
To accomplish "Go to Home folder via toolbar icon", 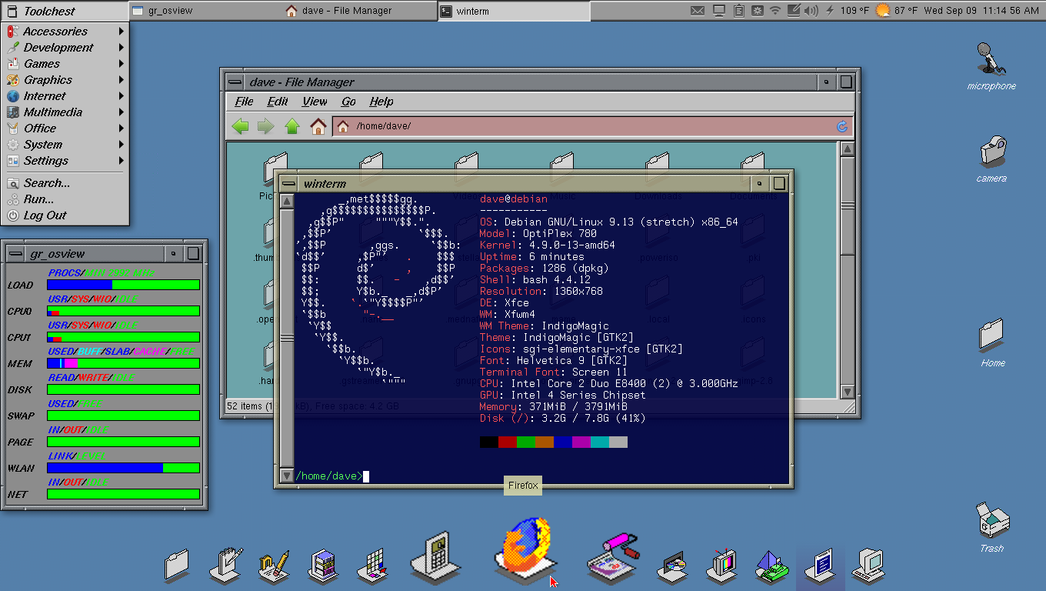I will coord(318,126).
